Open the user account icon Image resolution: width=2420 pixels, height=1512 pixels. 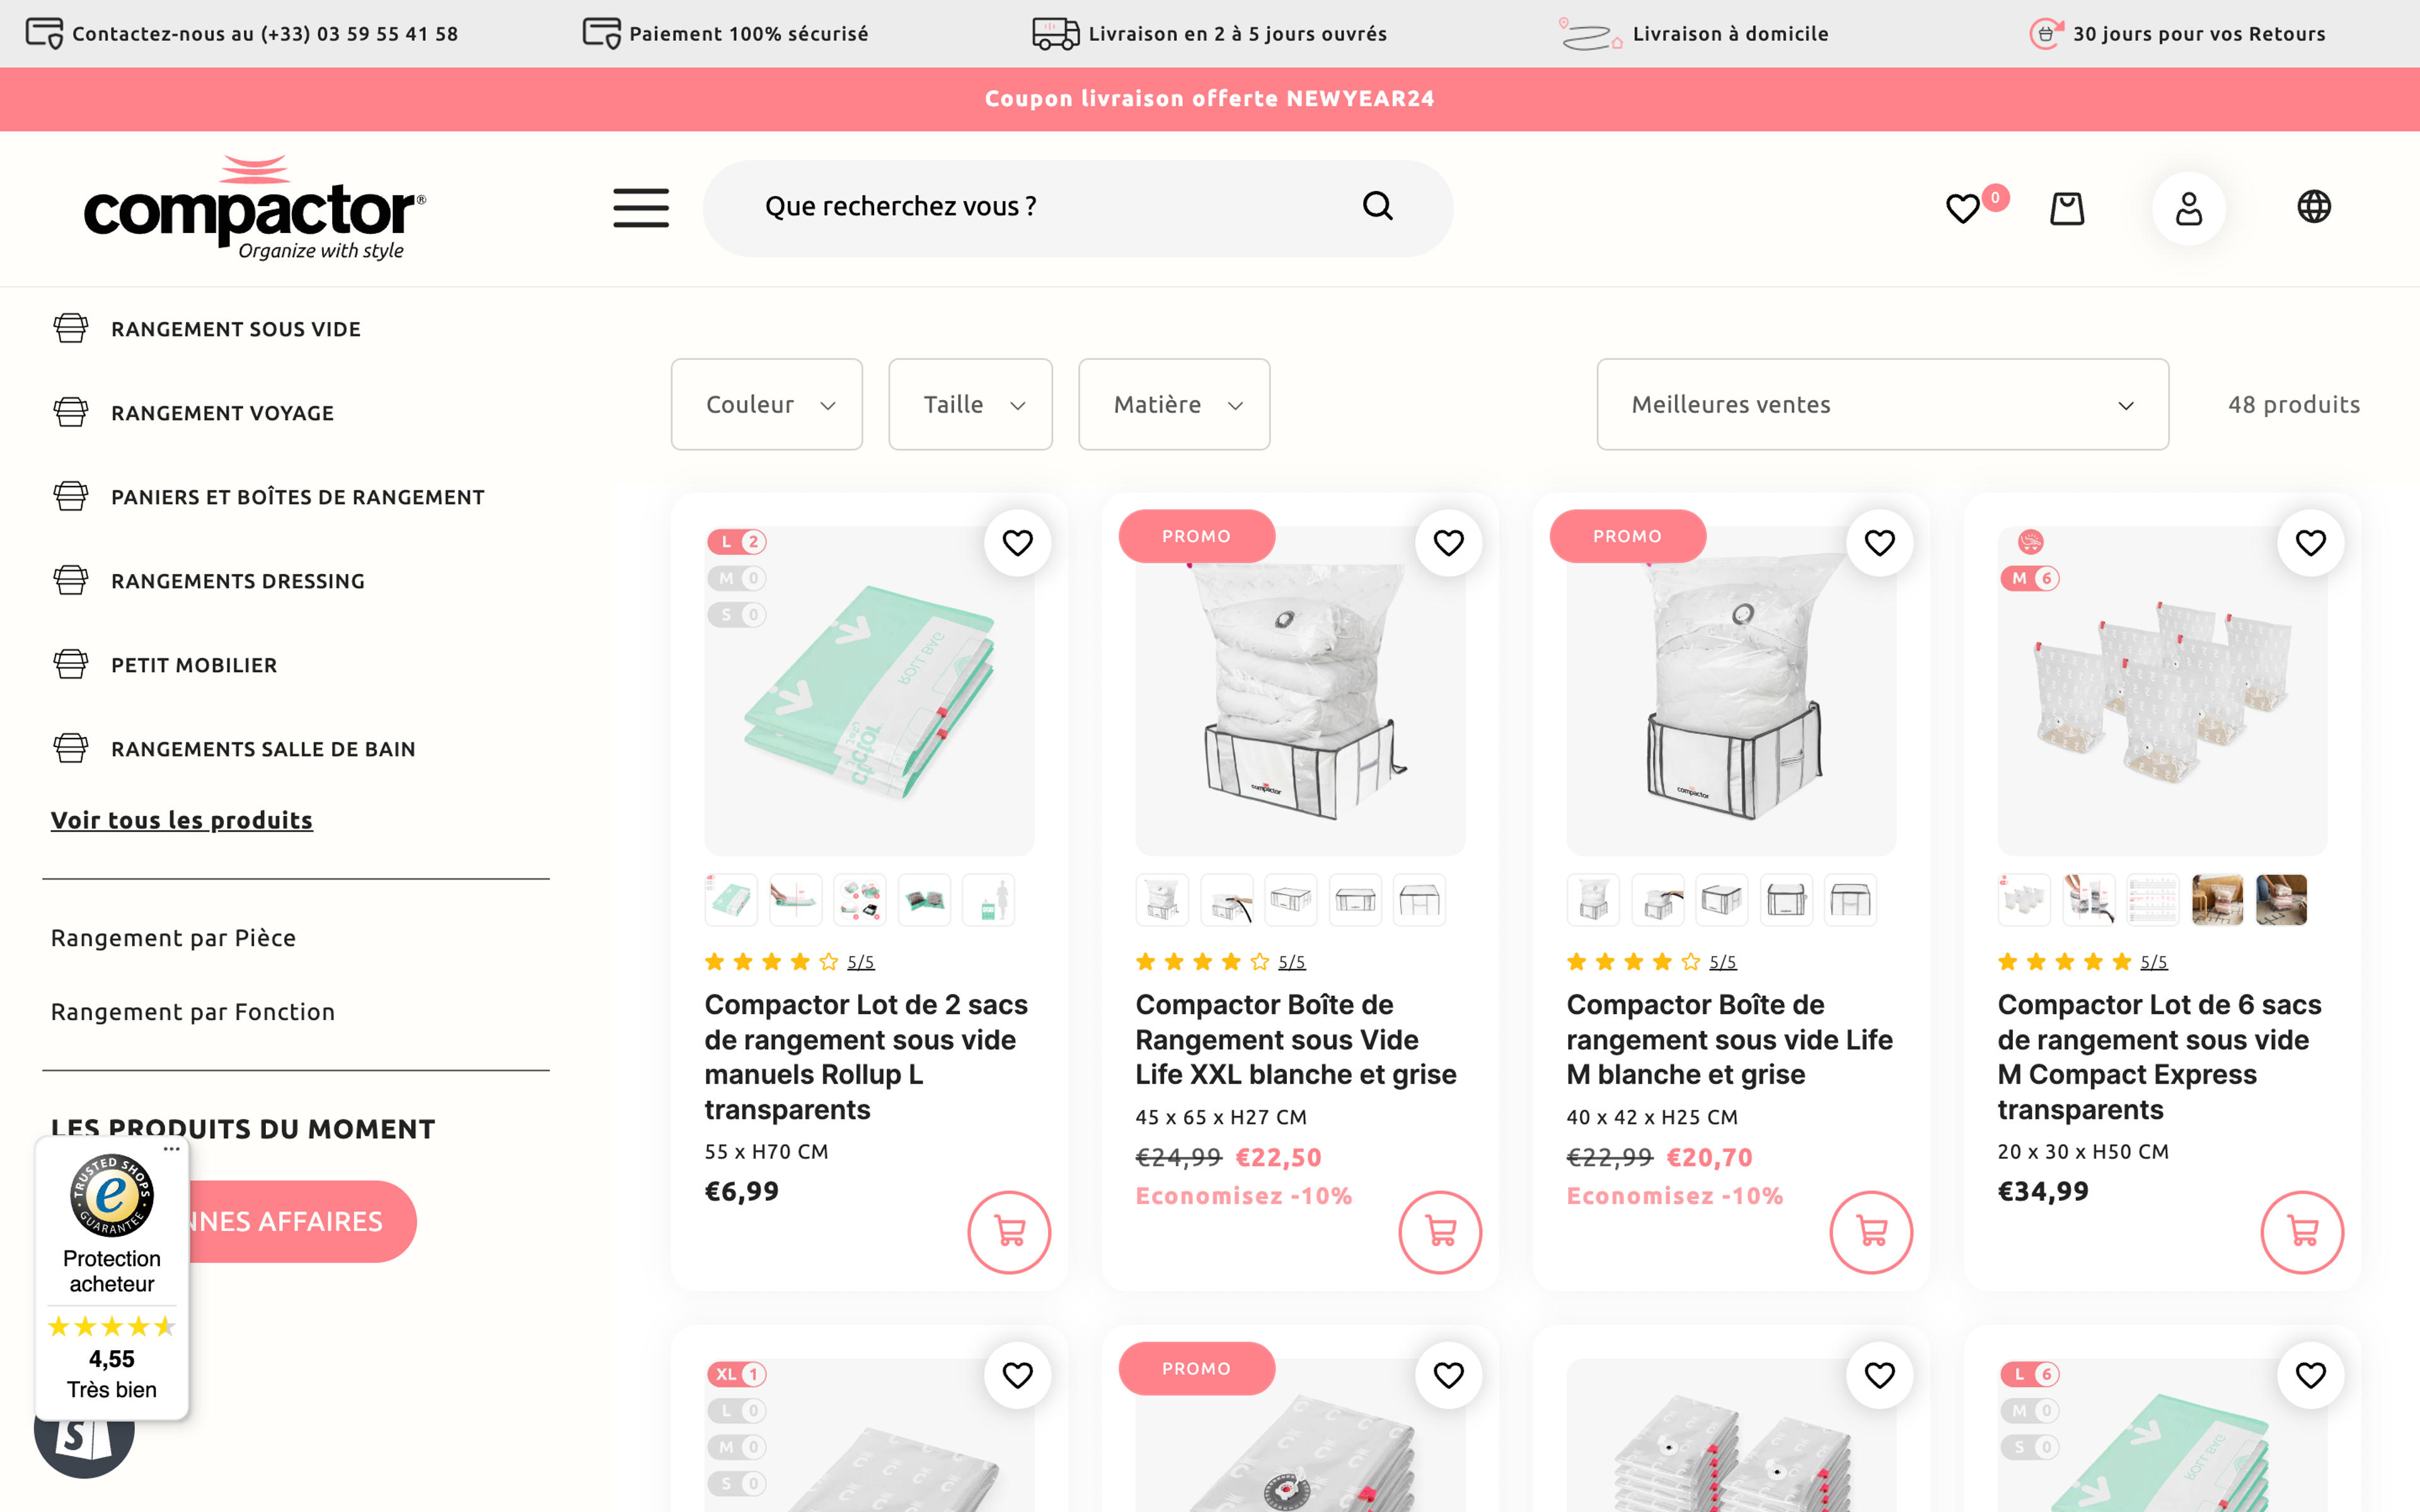pyautogui.click(x=2188, y=208)
